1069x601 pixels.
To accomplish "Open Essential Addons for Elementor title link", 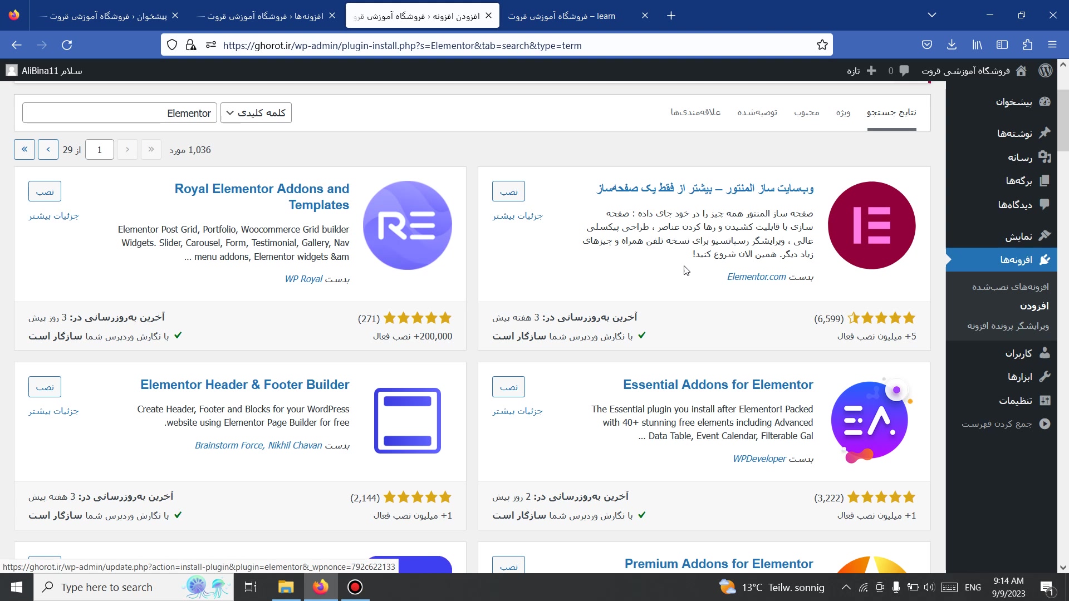I will (718, 385).
